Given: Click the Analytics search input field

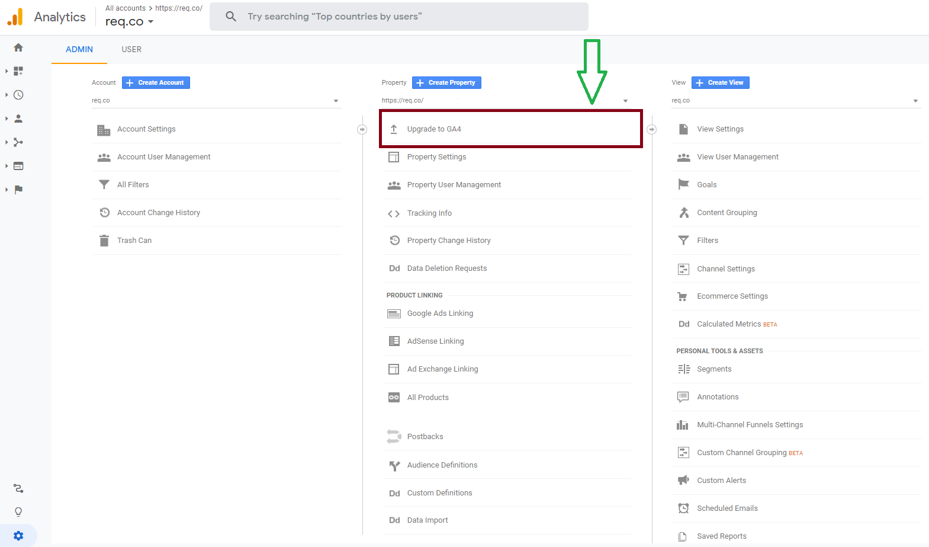Looking at the screenshot, I should [x=399, y=17].
